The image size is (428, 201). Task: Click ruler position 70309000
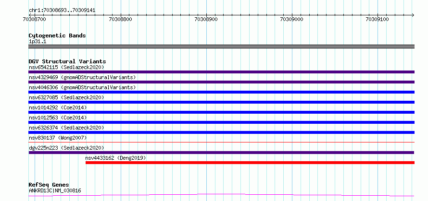coord(292,19)
